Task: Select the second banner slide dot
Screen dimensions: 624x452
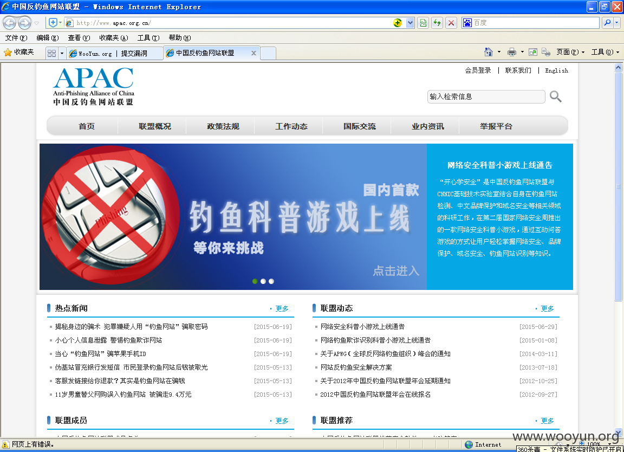Action: [263, 281]
